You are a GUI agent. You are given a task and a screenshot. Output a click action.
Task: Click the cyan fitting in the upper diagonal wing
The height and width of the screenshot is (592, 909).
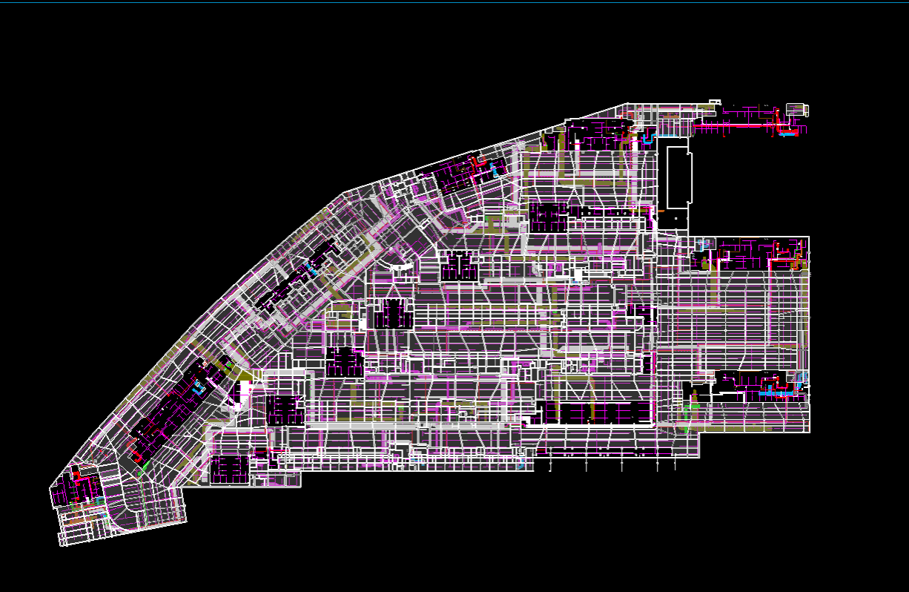click(313, 271)
